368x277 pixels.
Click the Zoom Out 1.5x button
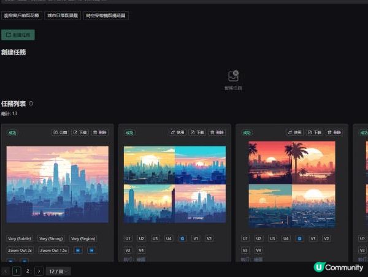[53, 250]
